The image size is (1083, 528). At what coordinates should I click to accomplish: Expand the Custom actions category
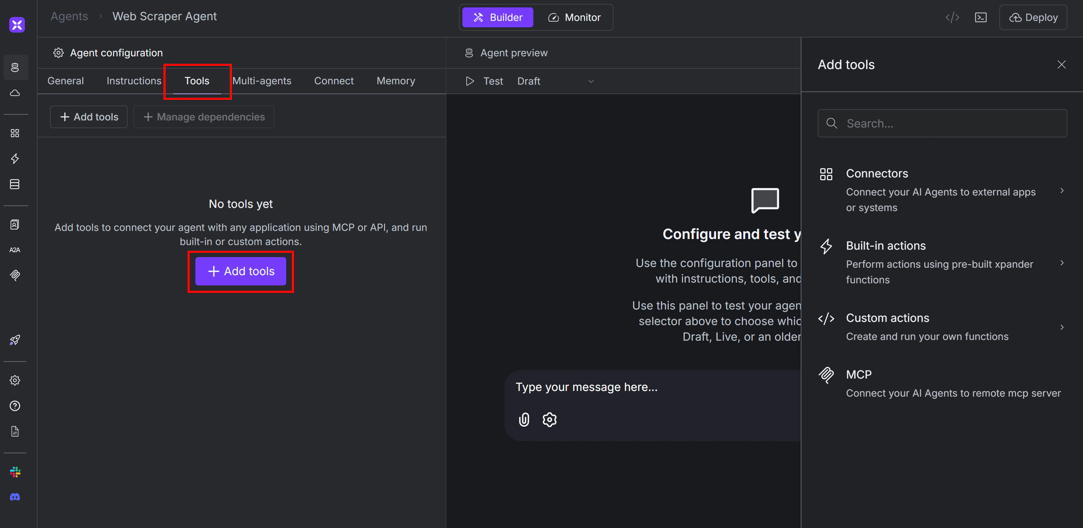1063,327
